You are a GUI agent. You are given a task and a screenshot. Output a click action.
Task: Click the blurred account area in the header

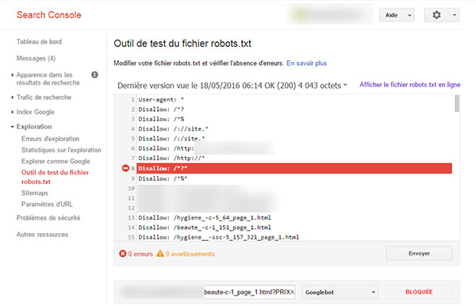click(x=330, y=14)
